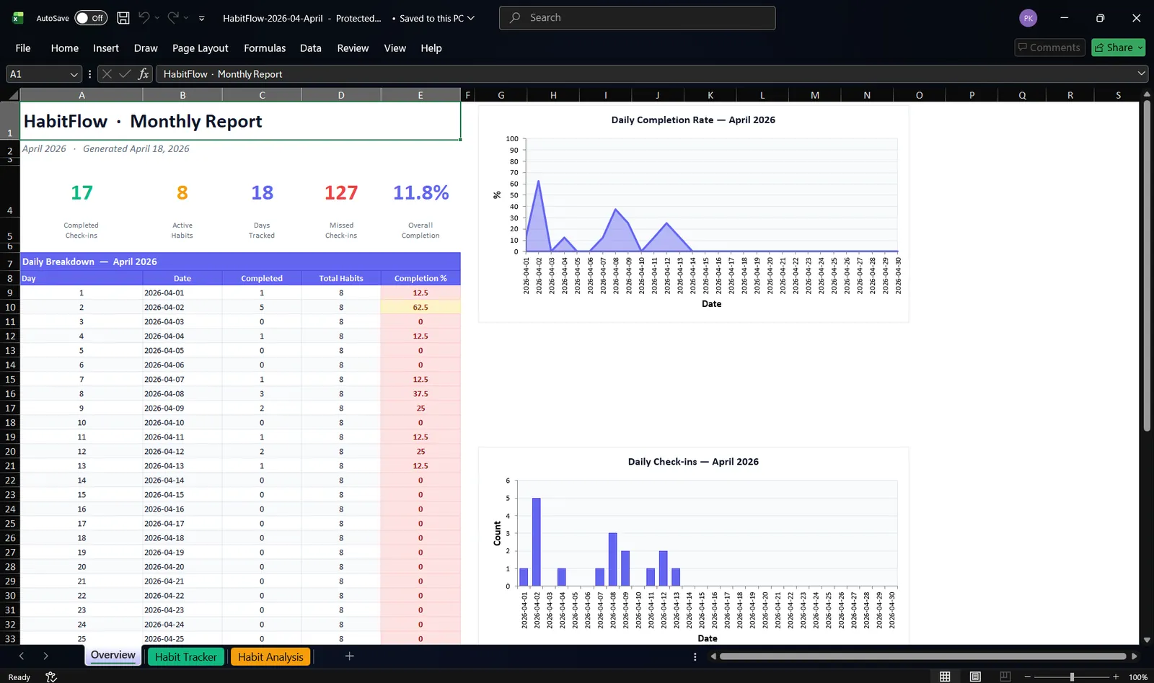Open the redo history dropdown arrow
Screen dimensions: 1154x683
coord(186,18)
